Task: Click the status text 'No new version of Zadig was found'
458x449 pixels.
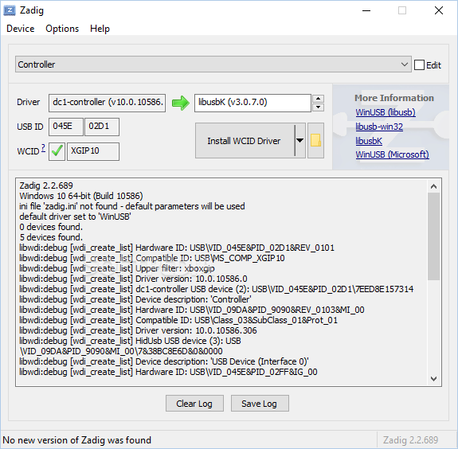Action: pyautogui.click(x=76, y=440)
